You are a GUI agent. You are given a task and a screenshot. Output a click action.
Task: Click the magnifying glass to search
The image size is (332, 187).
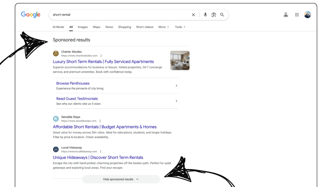coord(222,15)
